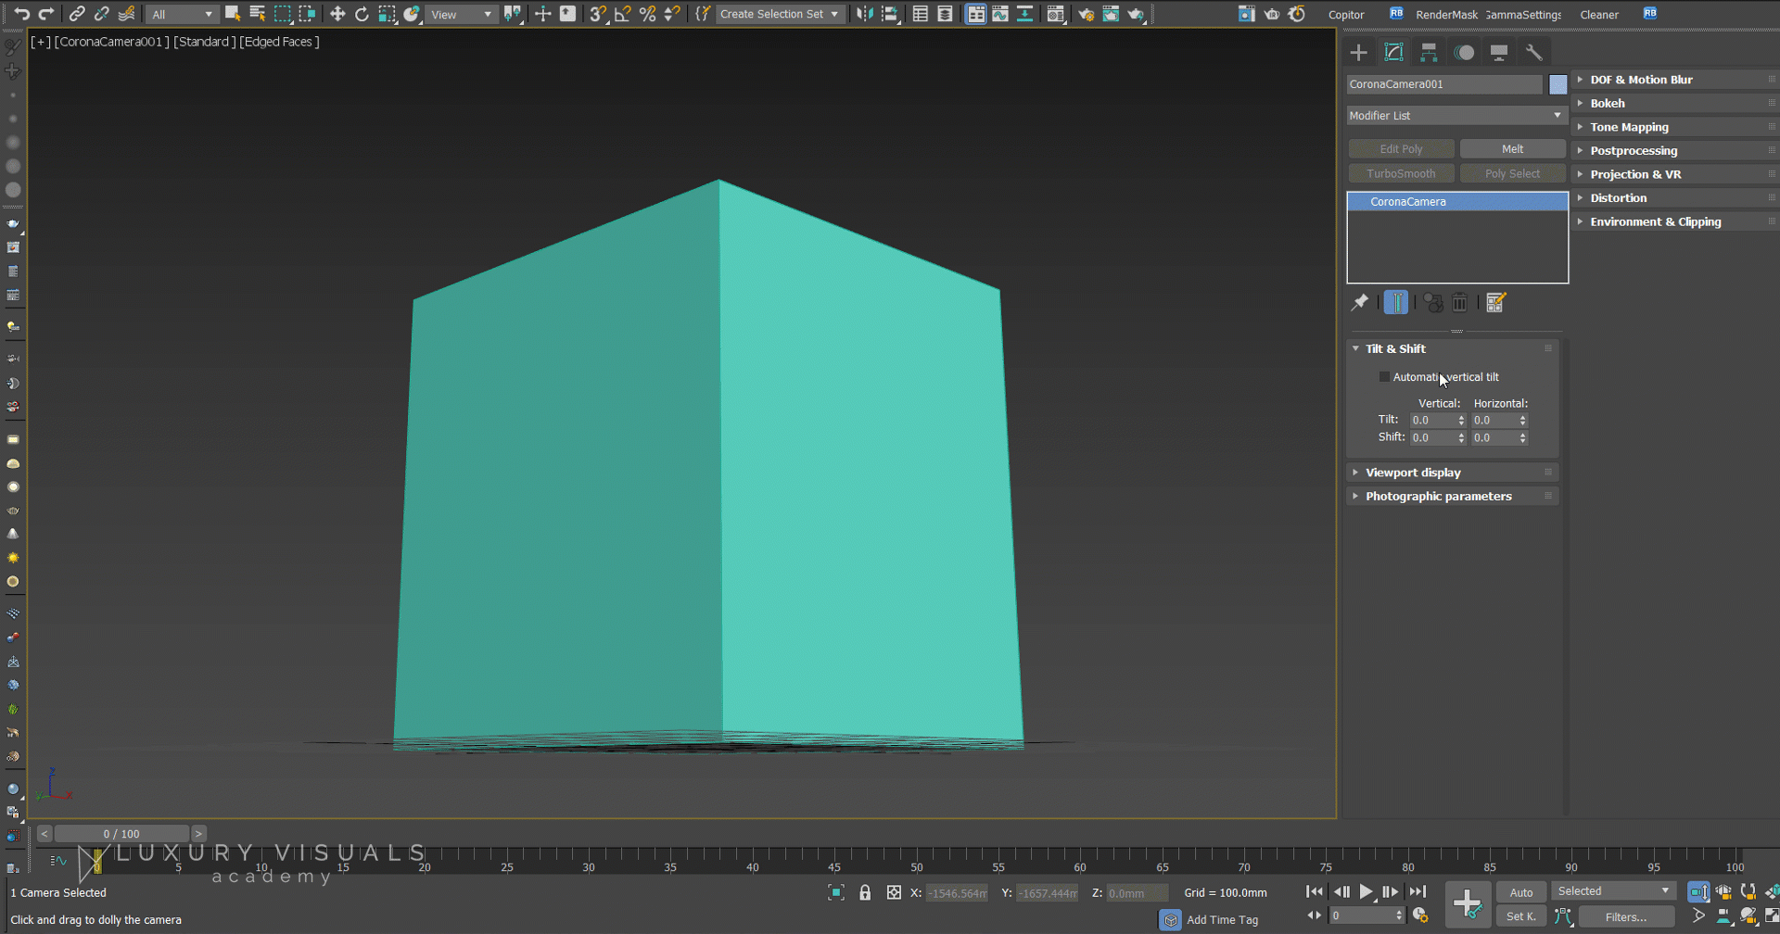Activate the Select and Move tool
Screen dimensions: 1780x934
[x=337, y=14]
